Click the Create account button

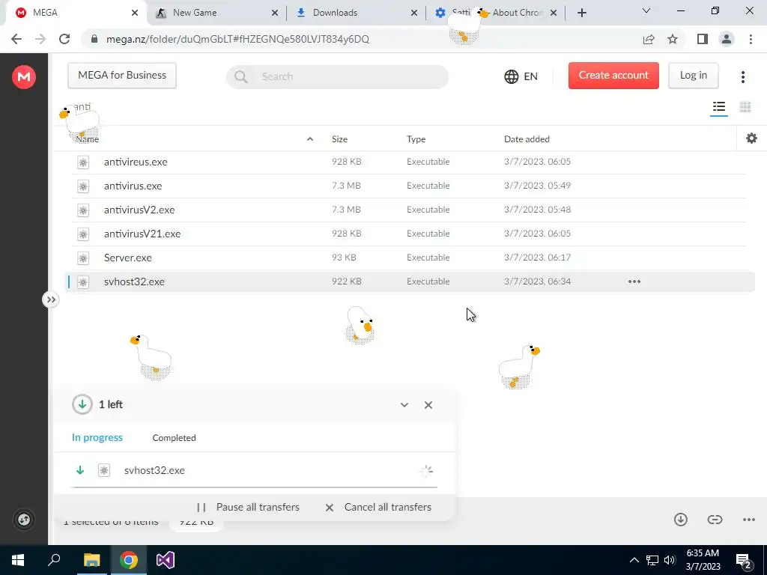click(x=613, y=76)
